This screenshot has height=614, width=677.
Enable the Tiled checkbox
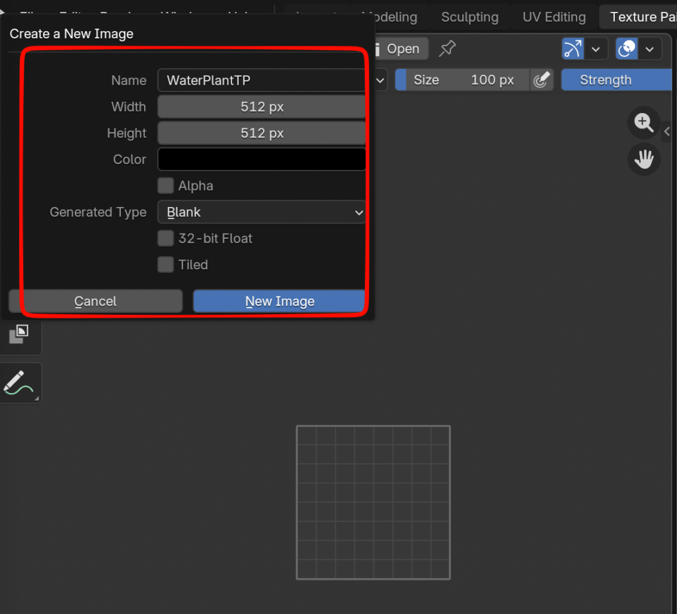point(166,265)
